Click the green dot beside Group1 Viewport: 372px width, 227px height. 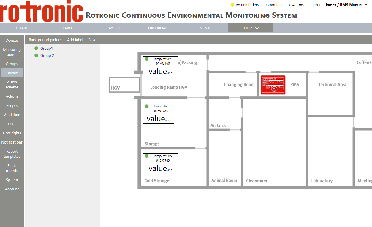[x=36, y=48]
